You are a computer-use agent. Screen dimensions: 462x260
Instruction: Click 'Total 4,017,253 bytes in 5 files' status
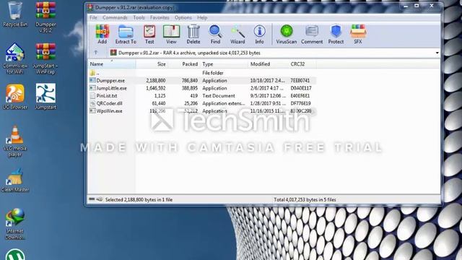[x=305, y=199]
